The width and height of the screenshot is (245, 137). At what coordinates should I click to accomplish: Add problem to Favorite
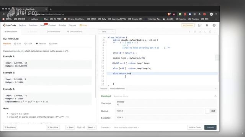coord(41,43)
